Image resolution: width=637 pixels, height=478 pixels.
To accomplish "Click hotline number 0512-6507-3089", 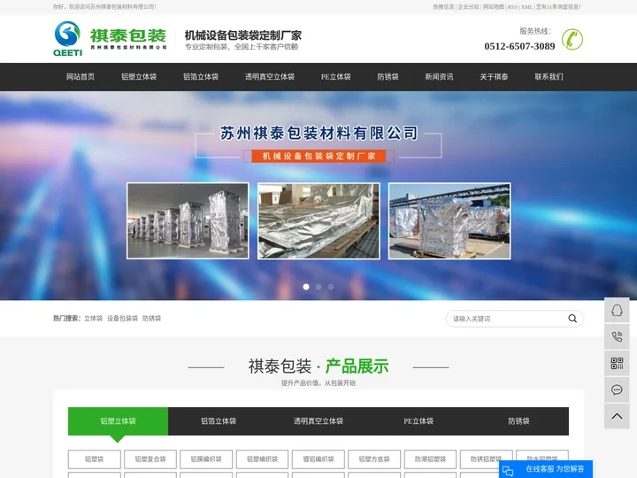I will pos(519,46).
